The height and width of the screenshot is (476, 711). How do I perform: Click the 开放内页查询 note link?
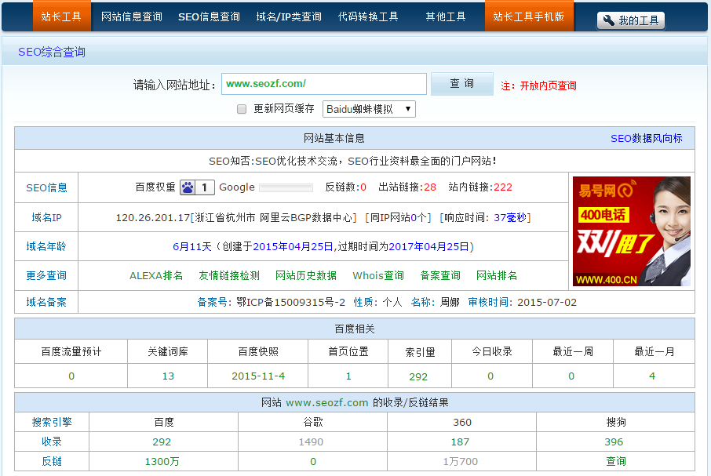click(x=548, y=85)
